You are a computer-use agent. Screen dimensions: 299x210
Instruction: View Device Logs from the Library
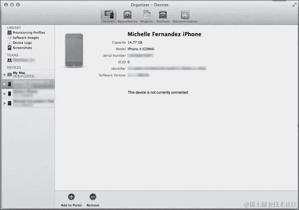(22, 42)
